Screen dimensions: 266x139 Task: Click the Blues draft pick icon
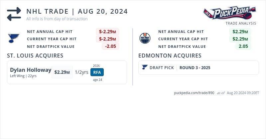pos(144,68)
